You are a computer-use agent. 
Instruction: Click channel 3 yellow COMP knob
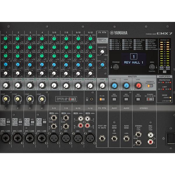point(29,99)
